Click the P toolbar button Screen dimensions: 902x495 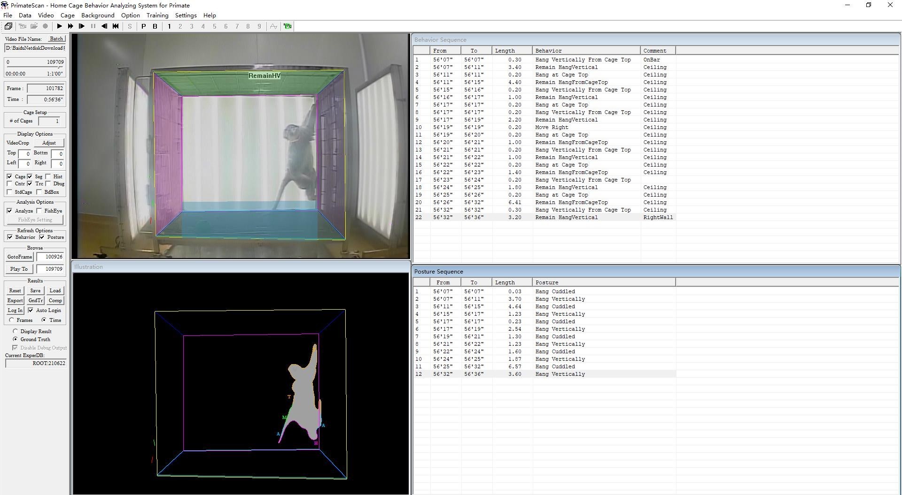(144, 26)
